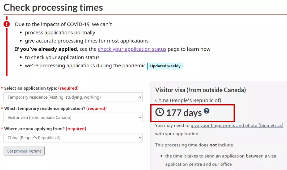Open the 'Where are you applying from' dropdown

[x=73, y=138]
